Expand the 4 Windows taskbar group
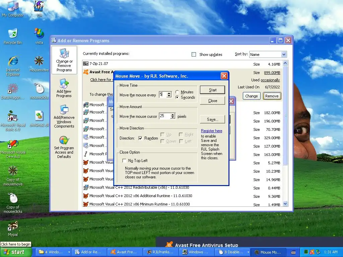This screenshot has height=257, width=343. coord(69,252)
